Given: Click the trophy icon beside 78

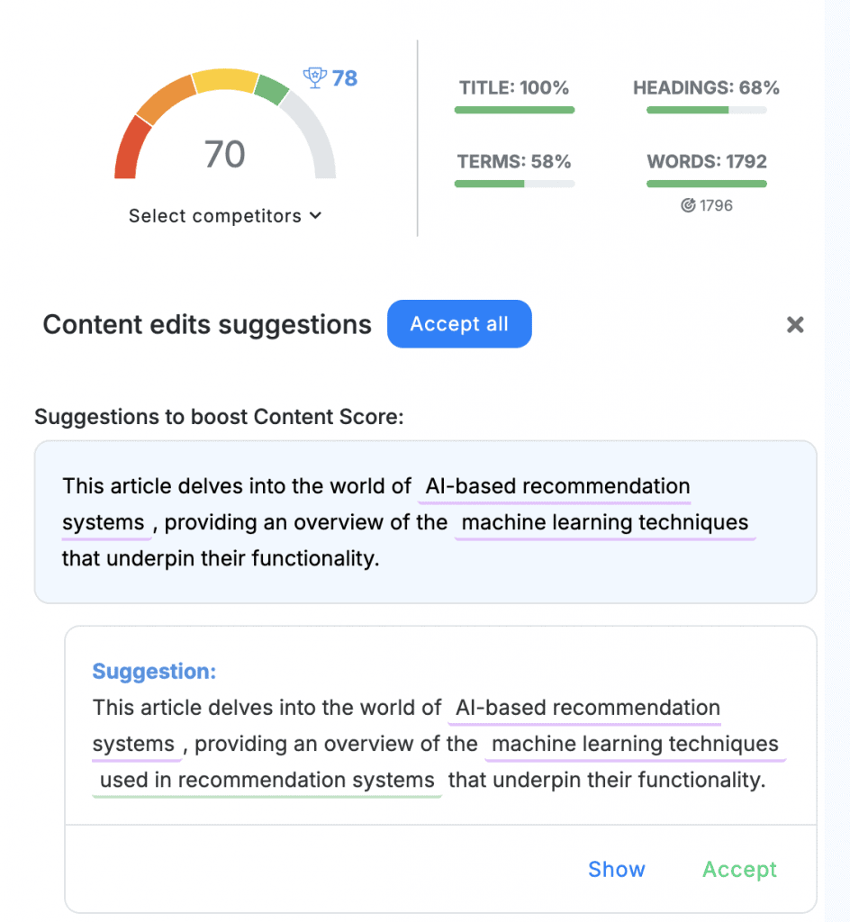Looking at the screenshot, I should click(314, 78).
